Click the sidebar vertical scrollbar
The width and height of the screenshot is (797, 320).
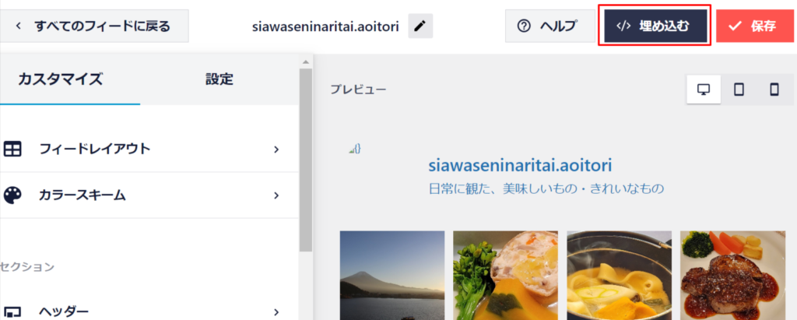coord(305,156)
